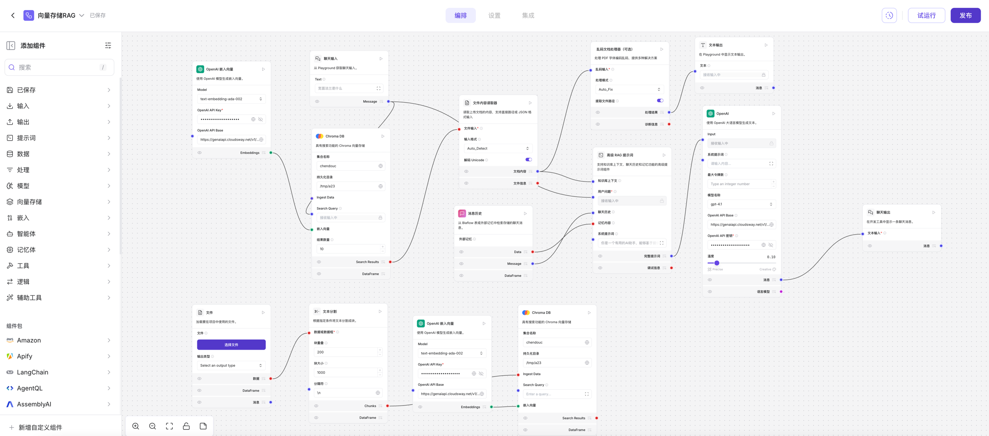Click the zoom out canvas icon

(x=152, y=426)
